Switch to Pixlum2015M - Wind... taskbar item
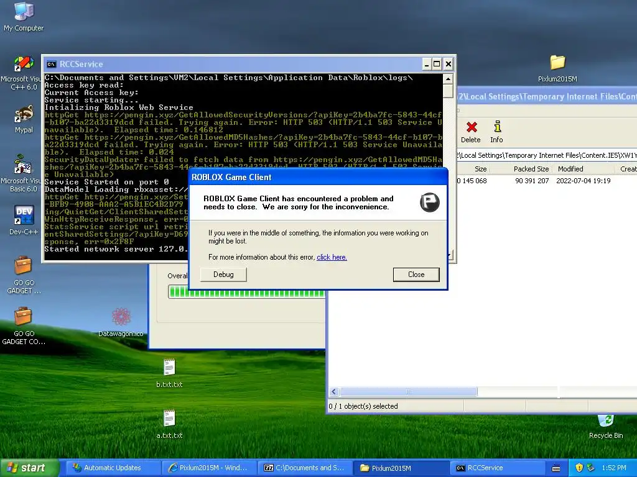The height and width of the screenshot is (477, 637). point(210,468)
